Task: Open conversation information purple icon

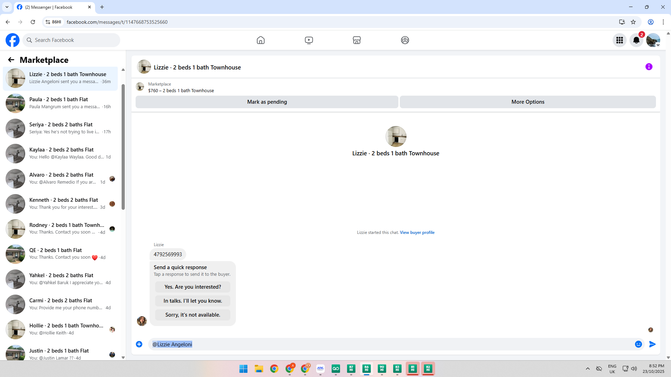Action: click(x=649, y=67)
